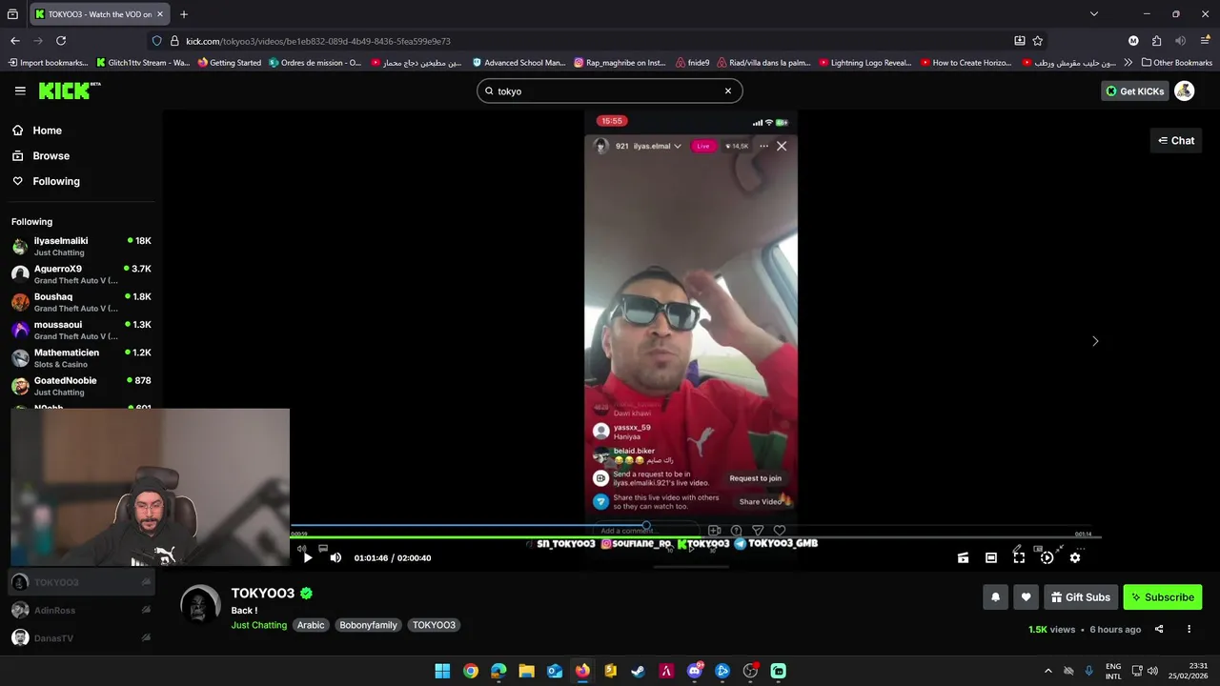Select offline AdinRoss channel in sidebar
Screen dimensions: 1220x686
click(x=81, y=610)
